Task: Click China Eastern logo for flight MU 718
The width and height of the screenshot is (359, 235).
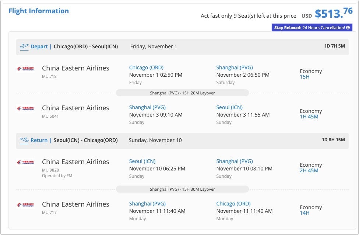Action: click(x=25, y=69)
